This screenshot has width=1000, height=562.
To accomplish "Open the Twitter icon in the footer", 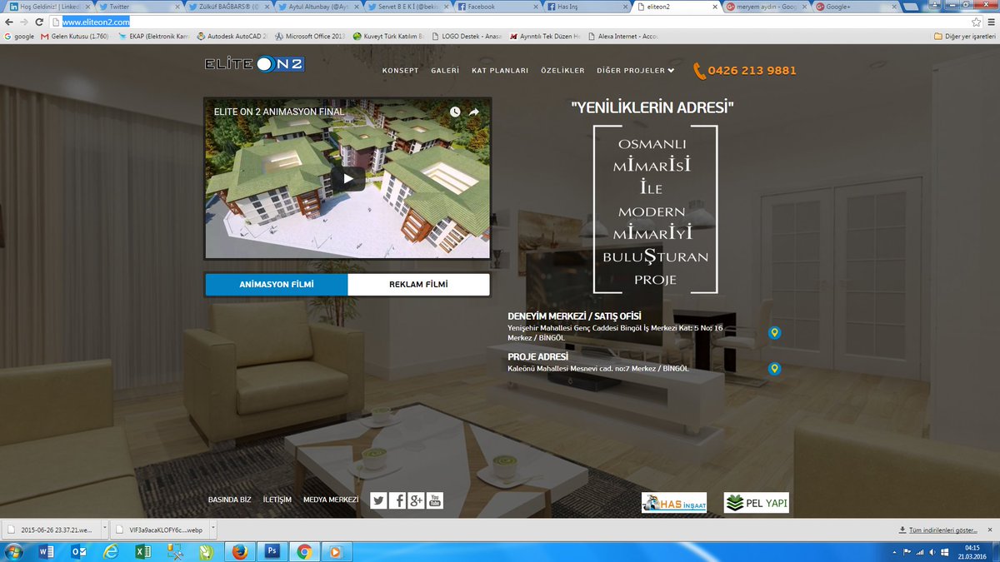I will click(x=378, y=500).
